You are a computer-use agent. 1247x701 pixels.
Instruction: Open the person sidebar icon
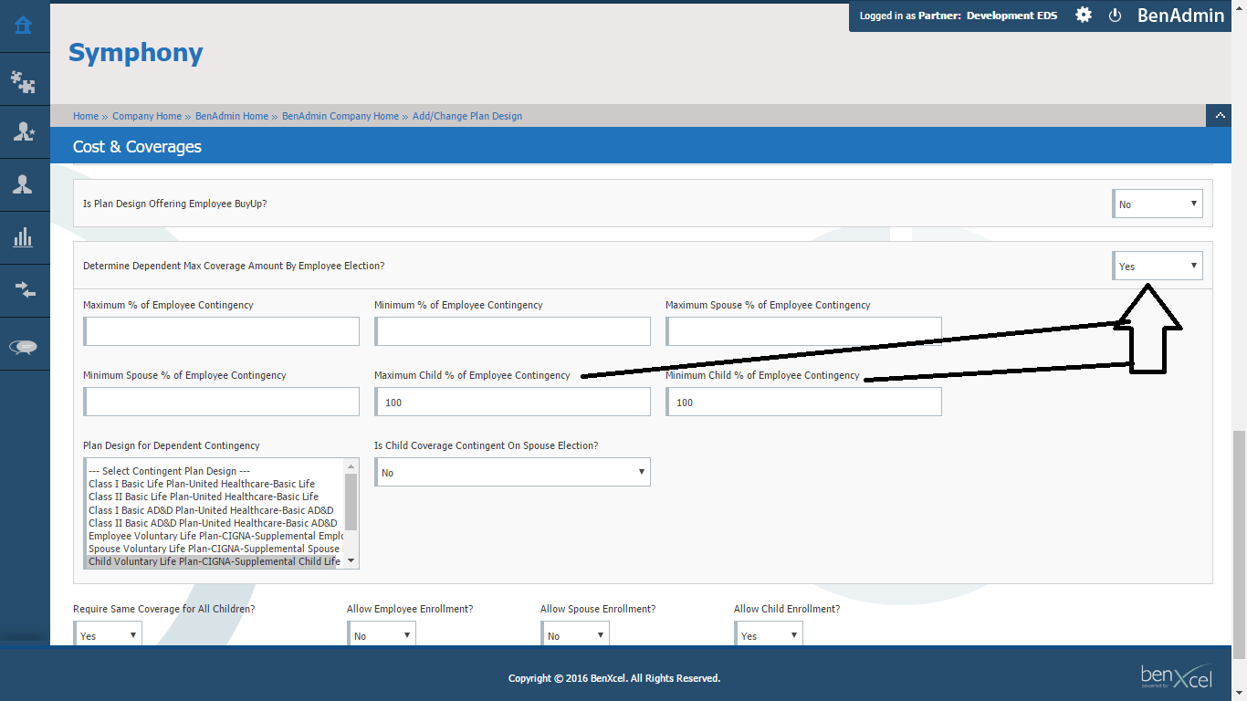(x=24, y=185)
